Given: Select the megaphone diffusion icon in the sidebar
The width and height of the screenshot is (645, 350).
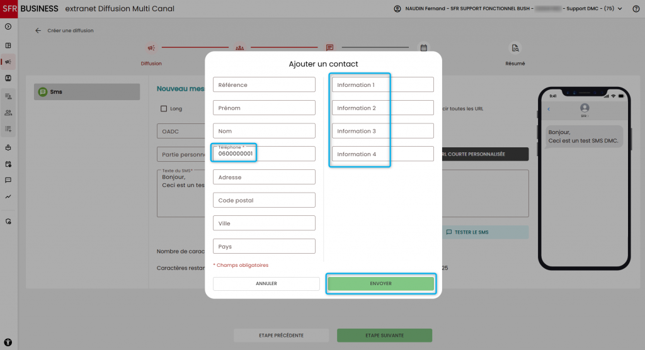Looking at the screenshot, I should point(8,62).
